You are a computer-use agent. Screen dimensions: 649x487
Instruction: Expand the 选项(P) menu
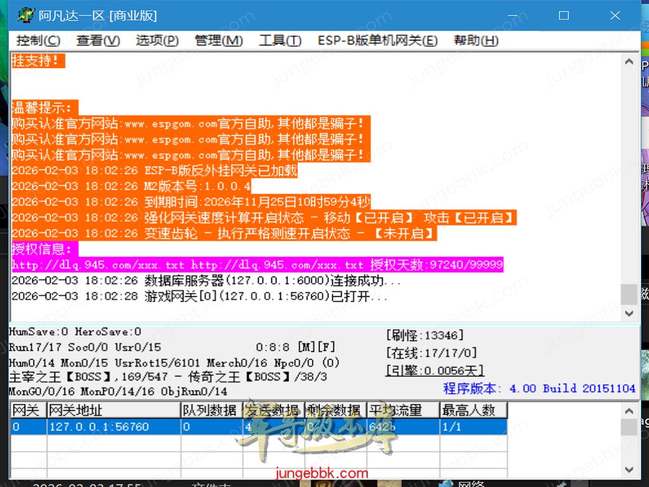[157, 41]
